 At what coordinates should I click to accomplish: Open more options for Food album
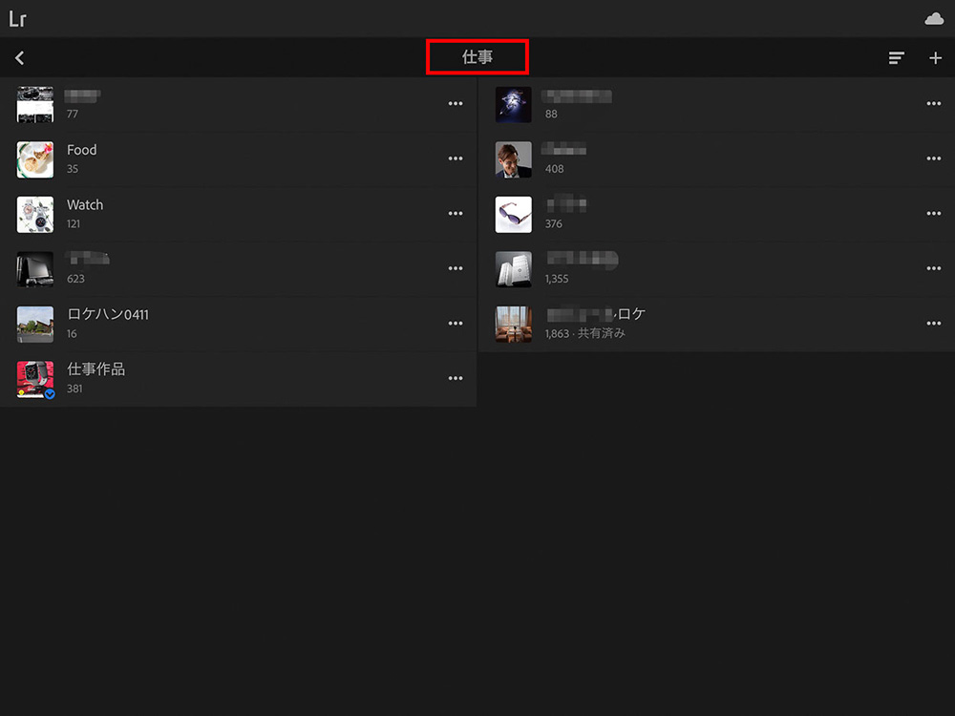(456, 159)
